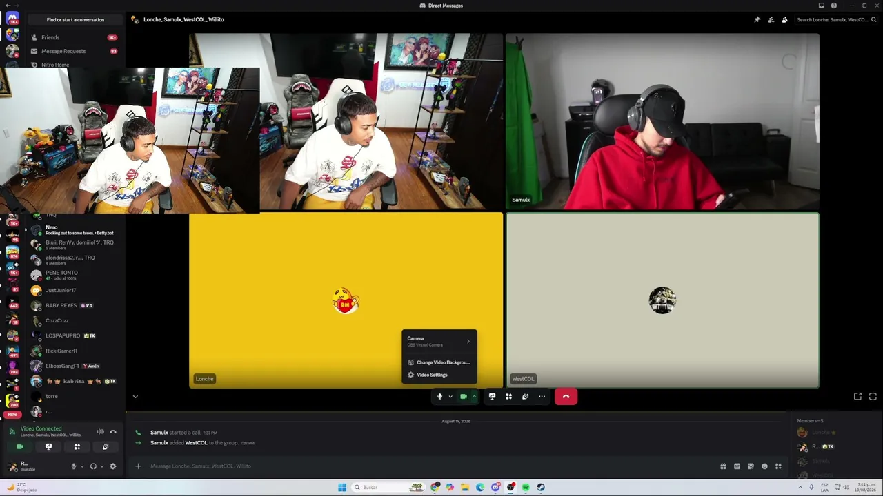
Task: Open the Friends page
Action: tap(75, 37)
